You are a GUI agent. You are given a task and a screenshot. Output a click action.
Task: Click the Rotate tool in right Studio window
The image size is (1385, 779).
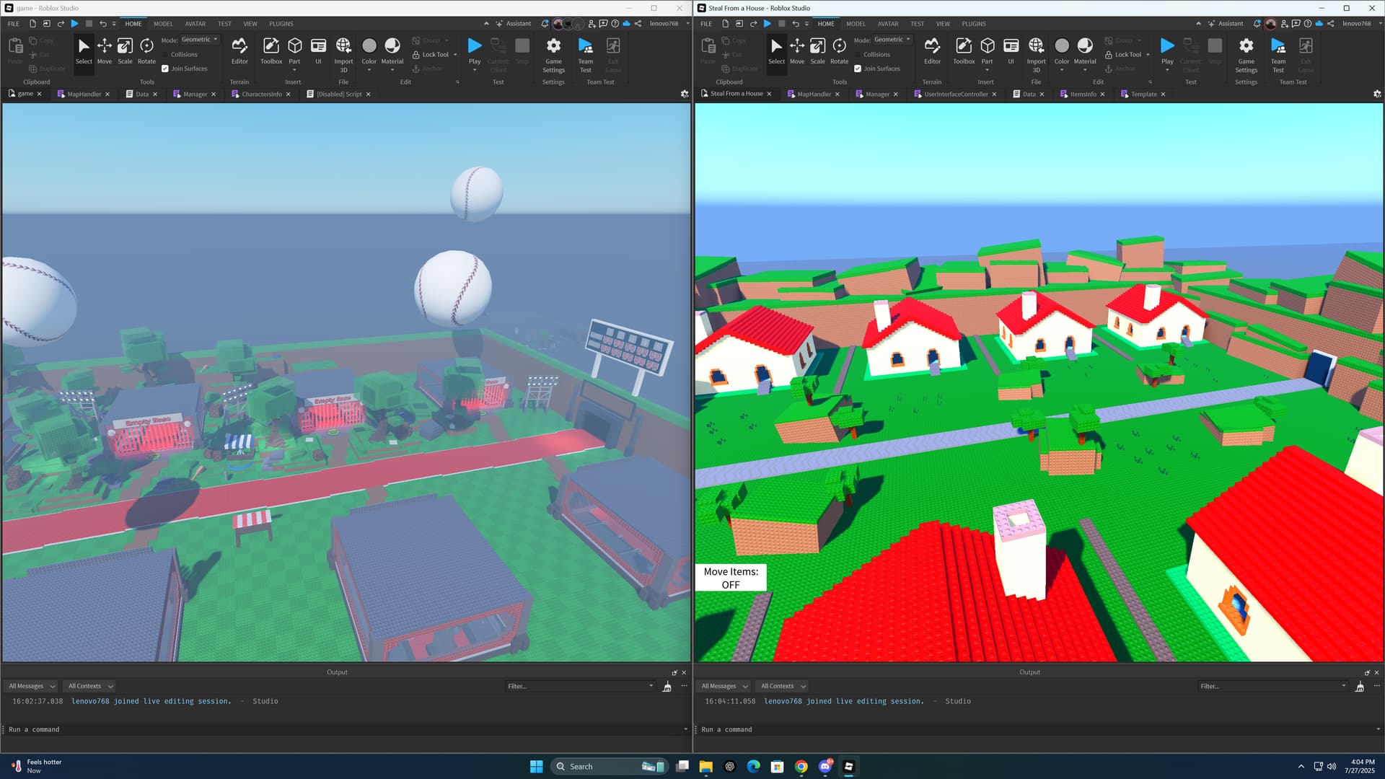point(839,50)
